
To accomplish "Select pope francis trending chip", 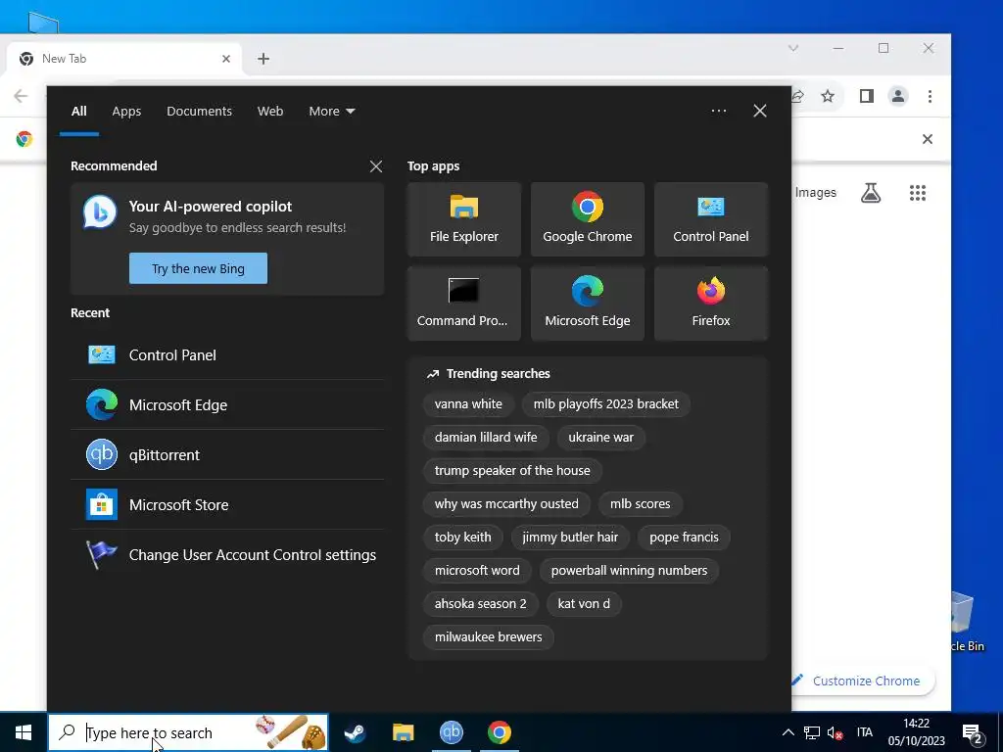I will click(684, 538).
